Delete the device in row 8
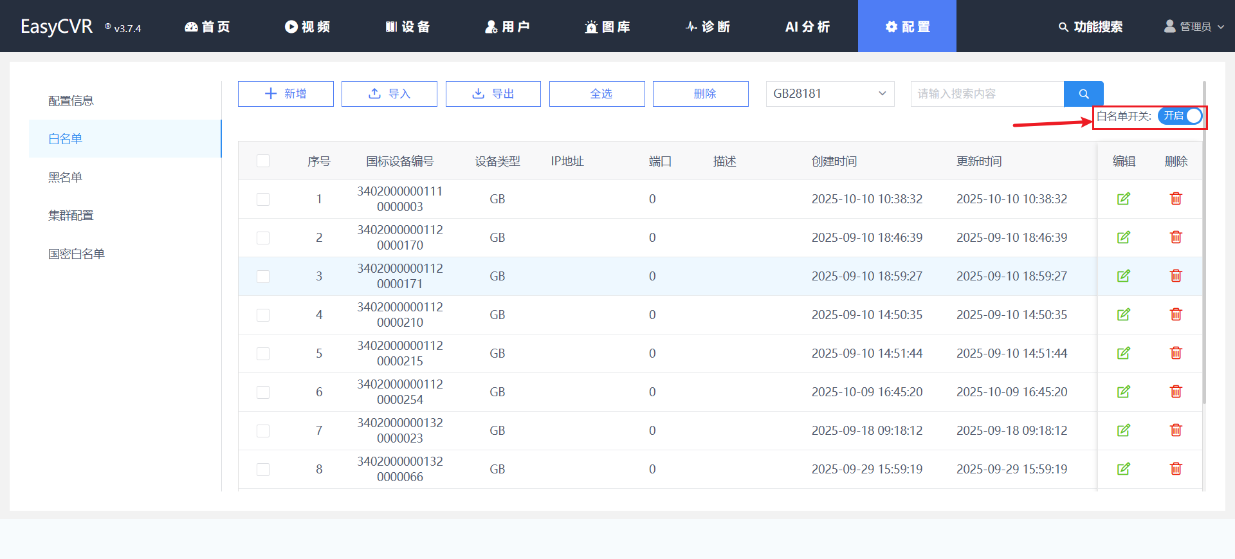This screenshot has width=1235, height=559. pos(1176,469)
